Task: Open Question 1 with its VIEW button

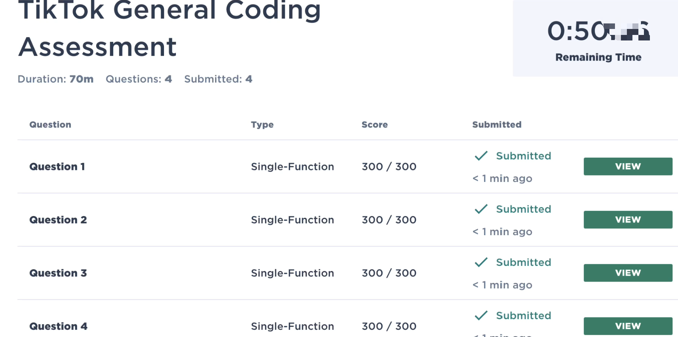Action: (627, 167)
